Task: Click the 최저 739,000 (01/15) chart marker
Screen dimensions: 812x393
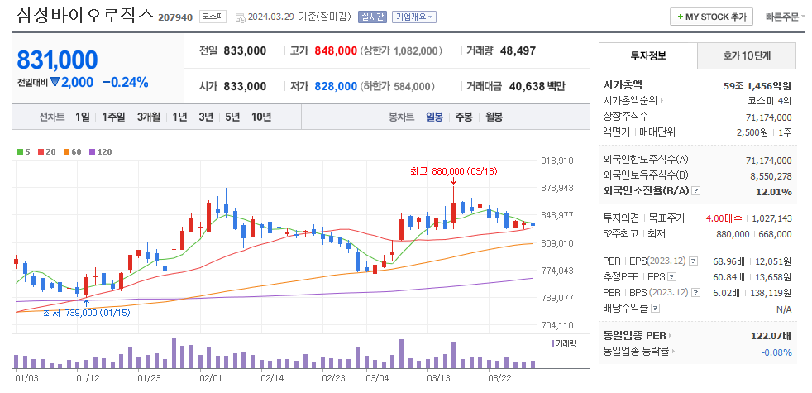Action: pos(87,313)
